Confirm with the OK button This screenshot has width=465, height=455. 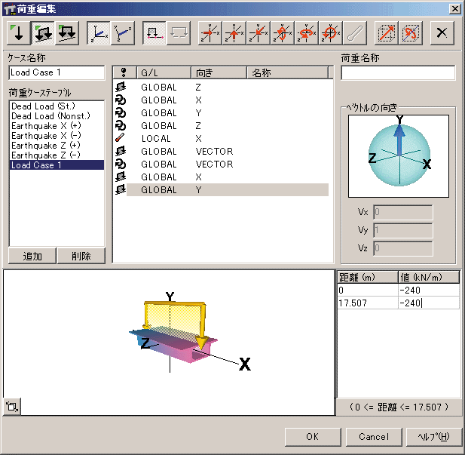pyautogui.click(x=313, y=437)
